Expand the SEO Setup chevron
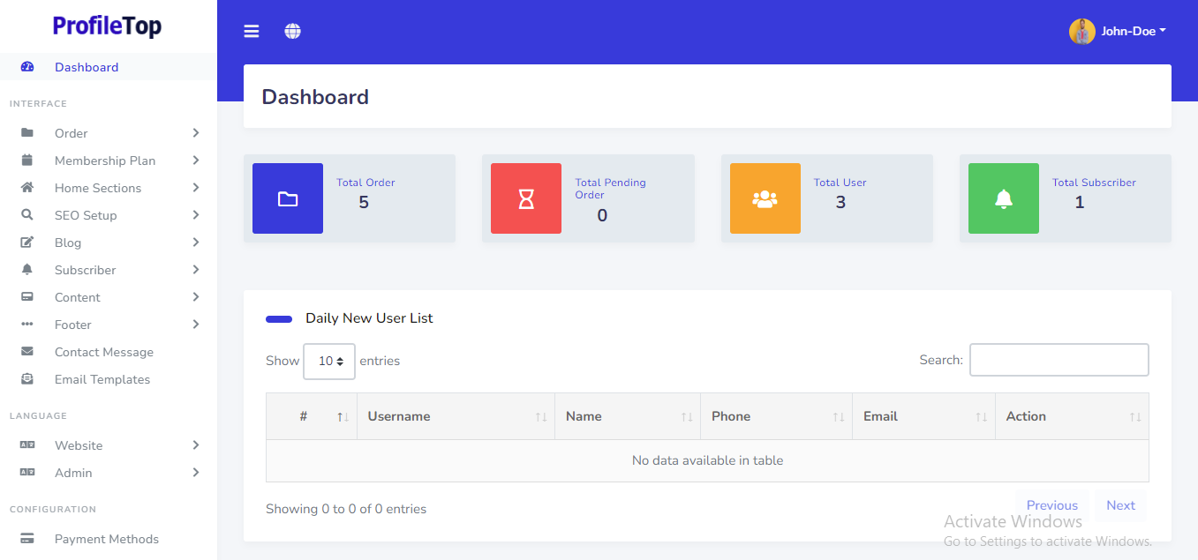The width and height of the screenshot is (1198, 560). (x=196, y=215)
